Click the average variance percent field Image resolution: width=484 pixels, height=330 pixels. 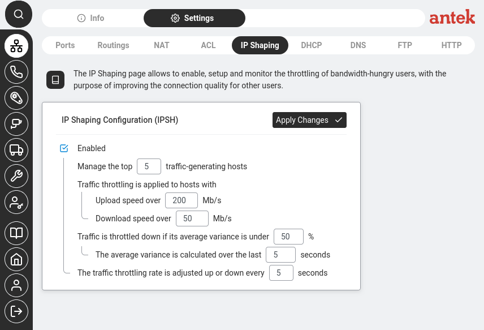point(288,237)
